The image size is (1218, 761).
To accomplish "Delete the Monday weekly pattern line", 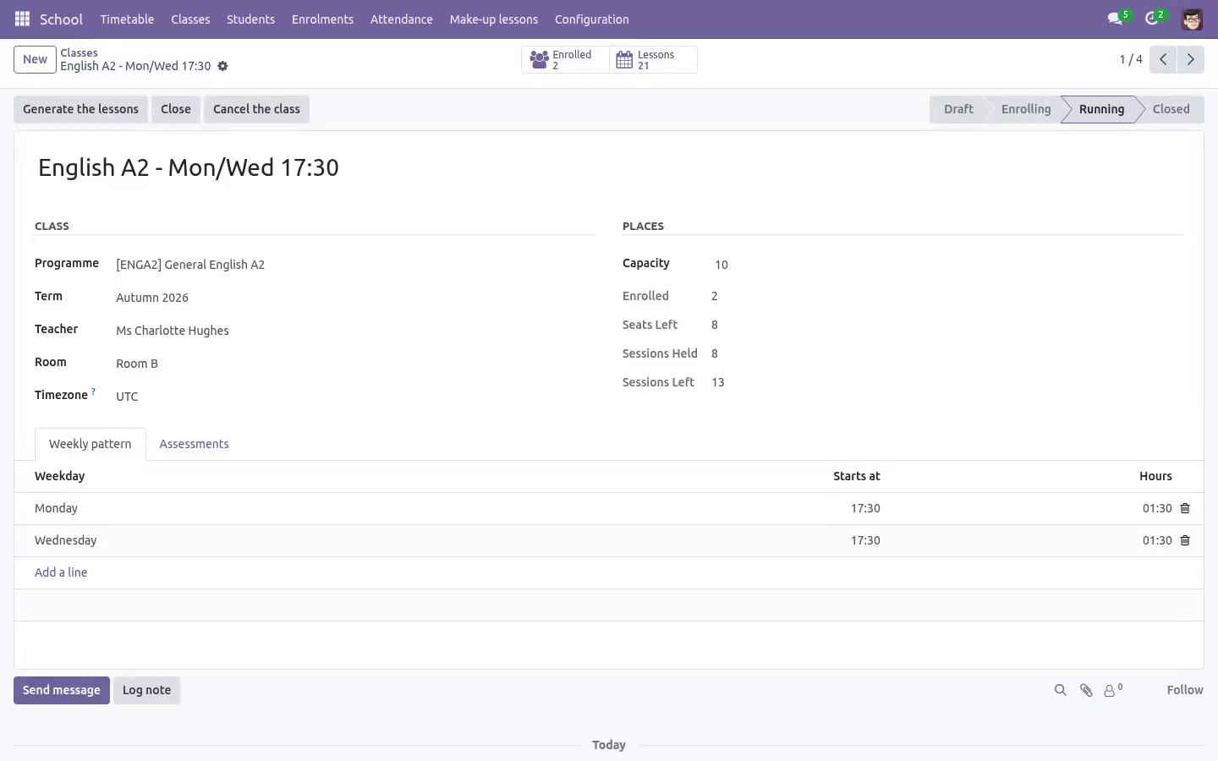I will (1185, 508).
